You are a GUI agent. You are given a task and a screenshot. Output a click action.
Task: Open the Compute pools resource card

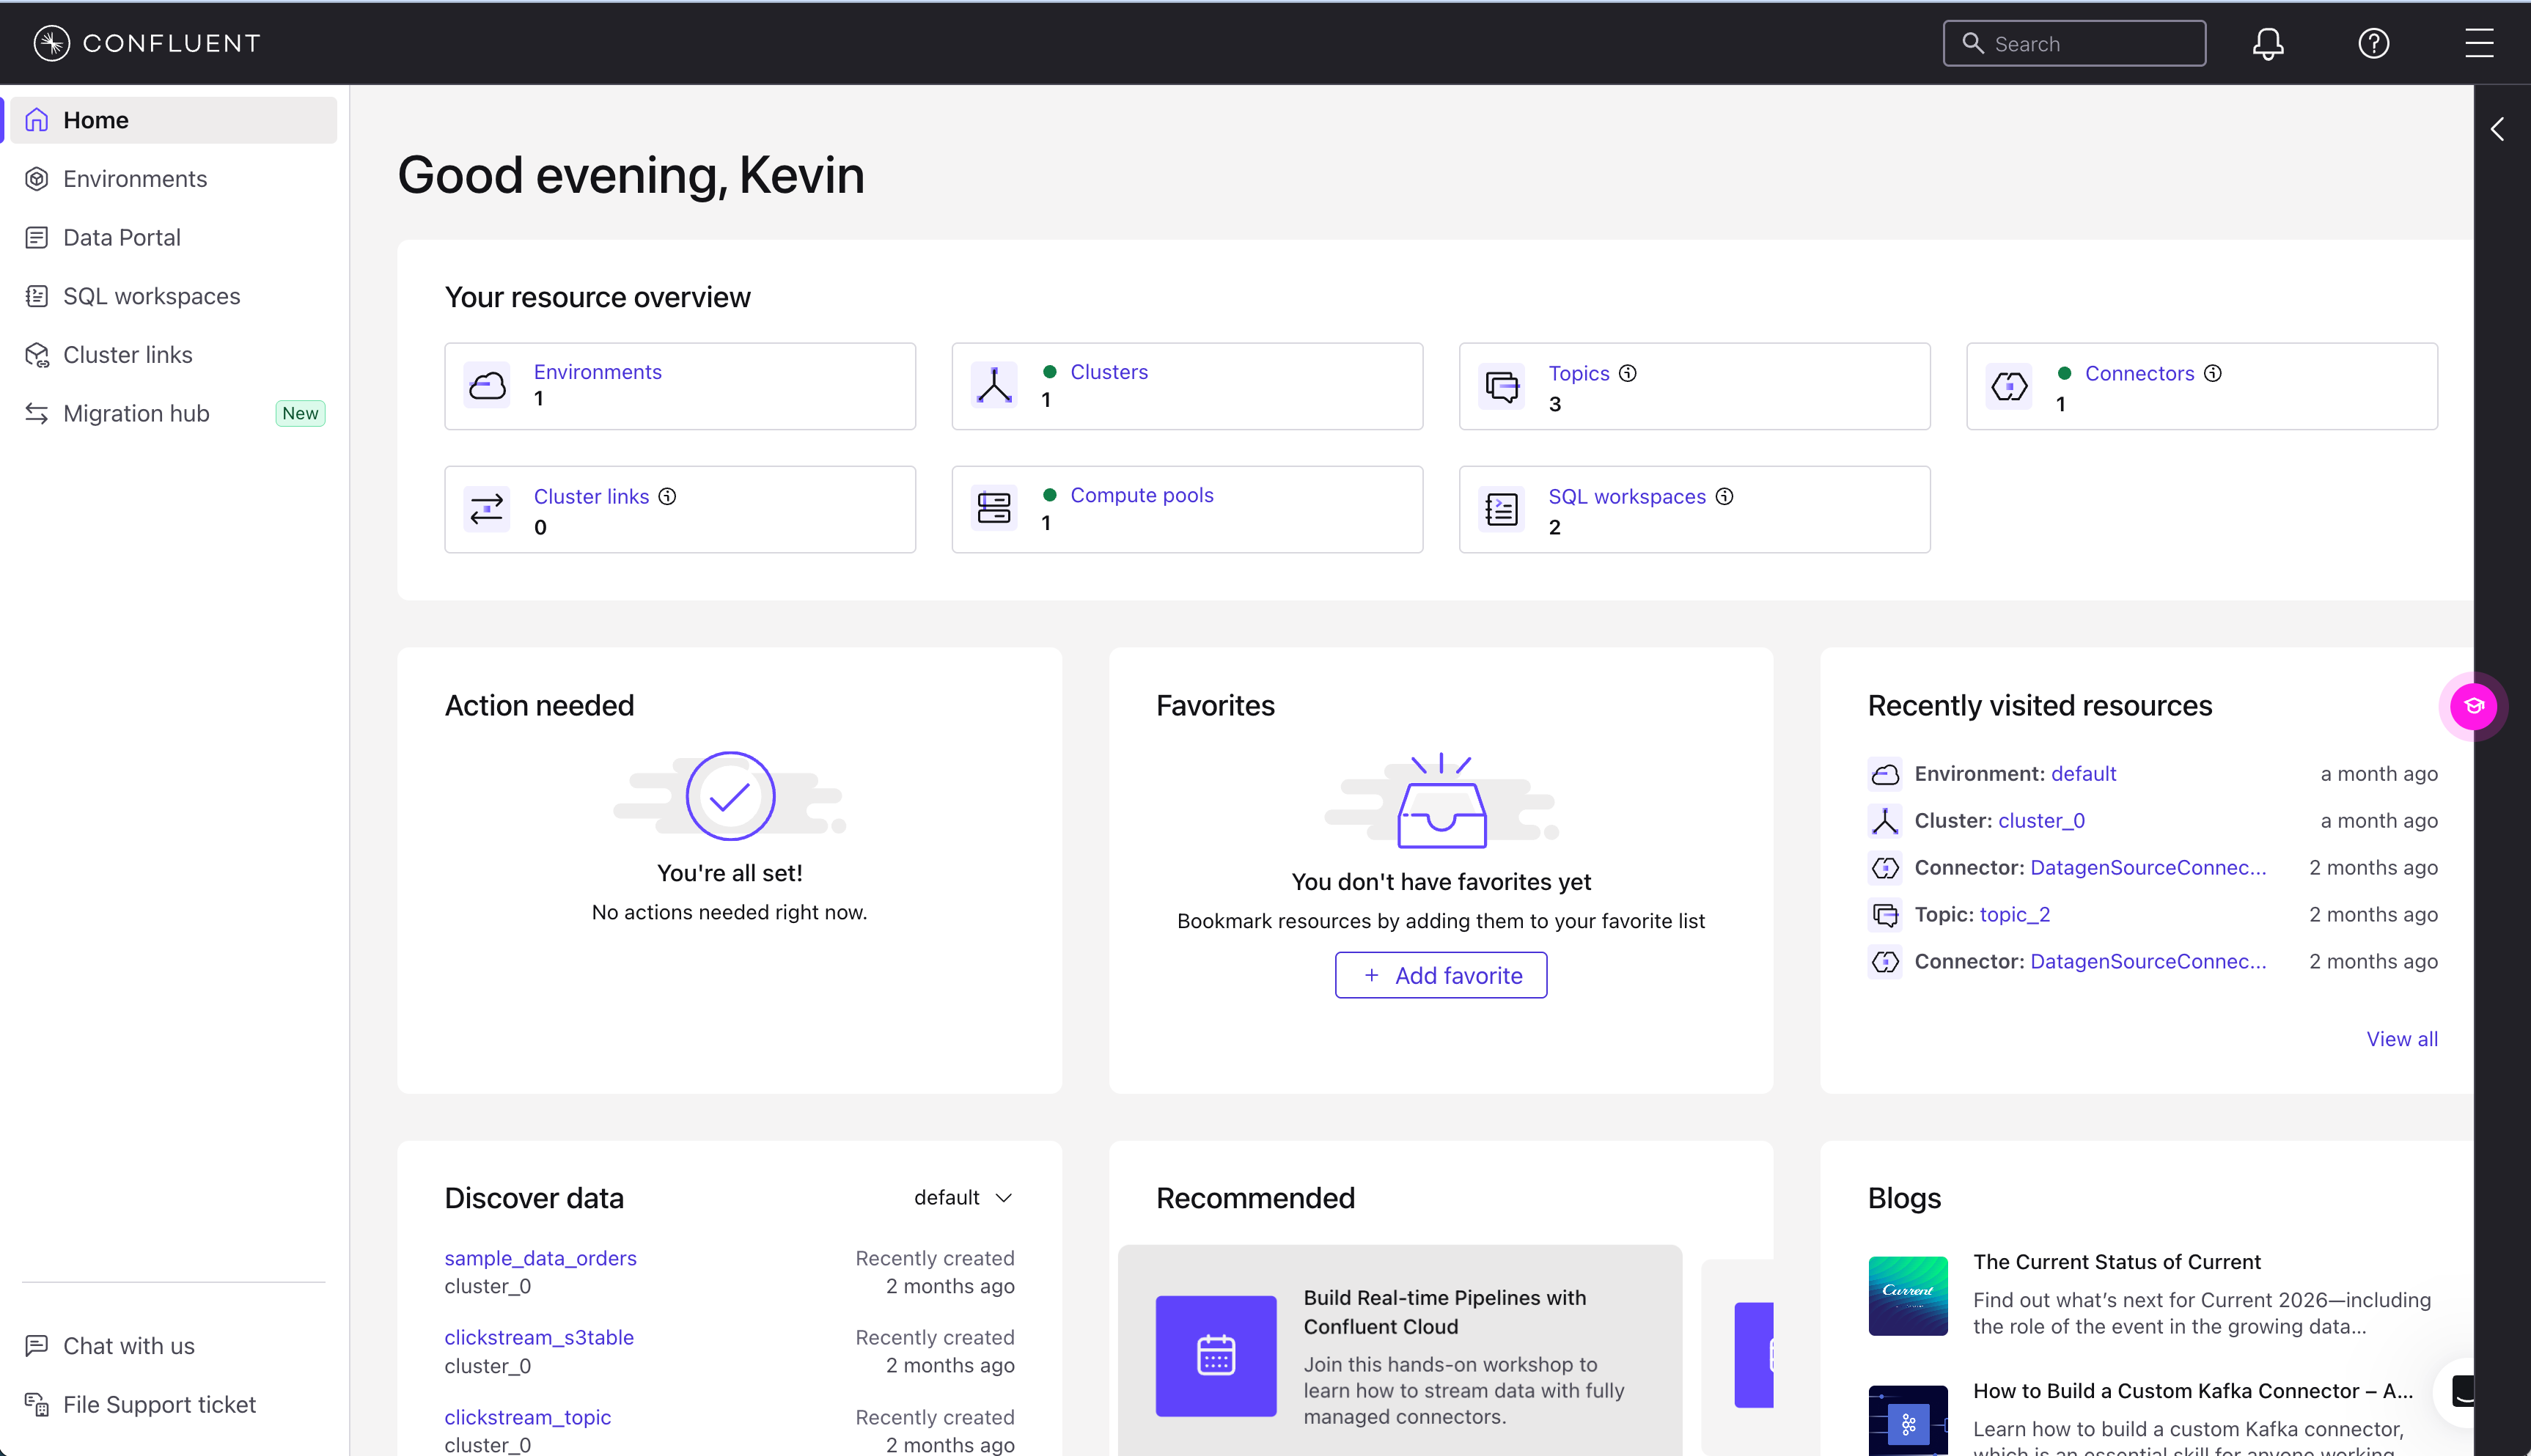click(x=1186, y=509)
